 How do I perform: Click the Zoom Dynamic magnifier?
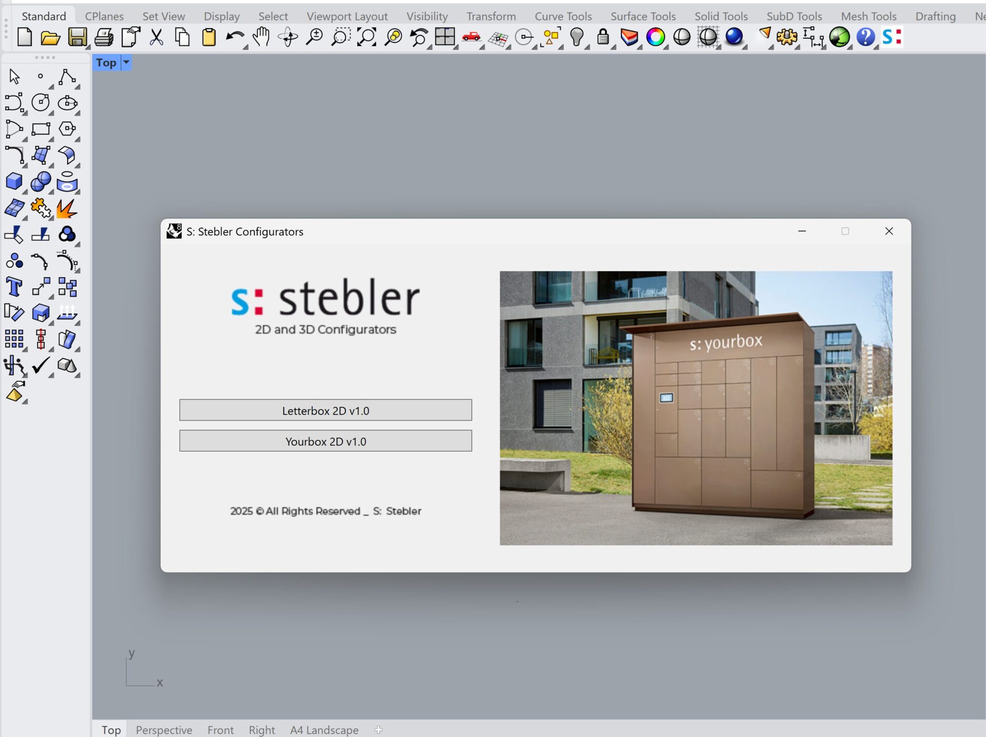[x=314, y=37]
